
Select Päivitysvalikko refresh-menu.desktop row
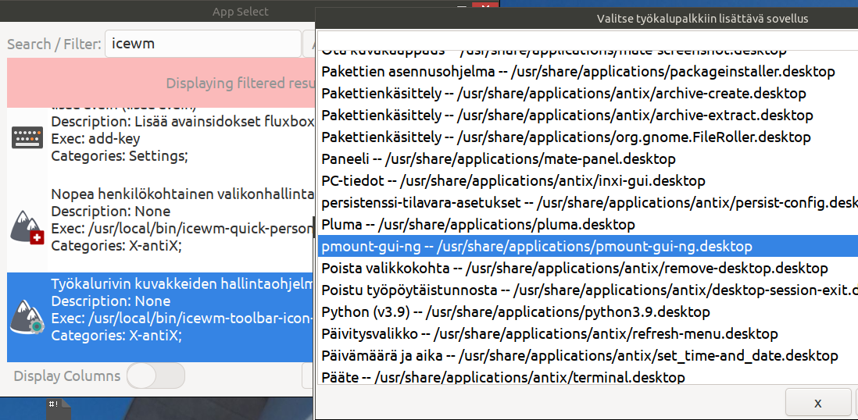pyautogui.click(x=588, y=334)
